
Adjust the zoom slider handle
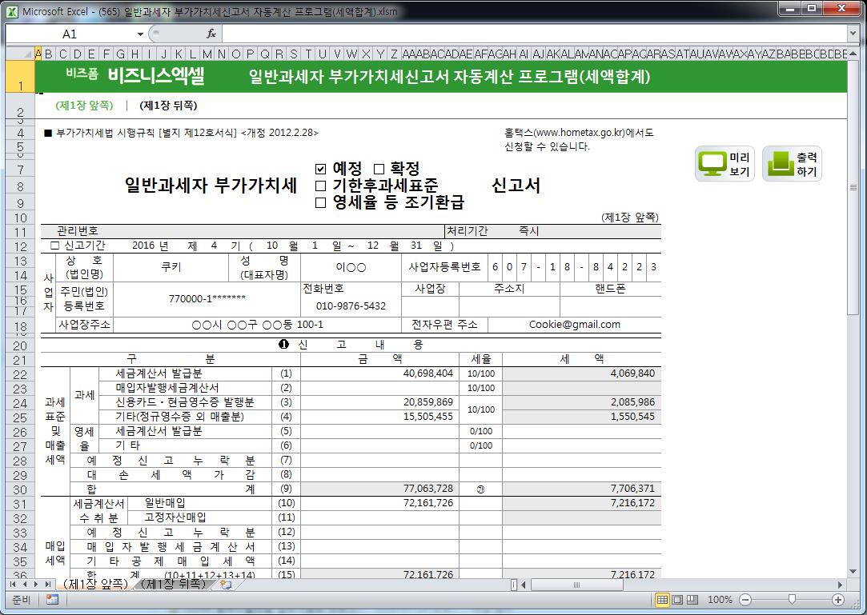(792, 600)
